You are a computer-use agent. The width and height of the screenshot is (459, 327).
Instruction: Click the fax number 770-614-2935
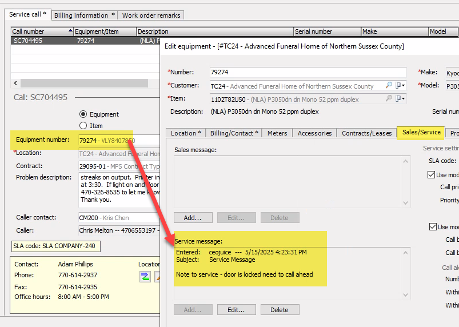coord(78,287)
